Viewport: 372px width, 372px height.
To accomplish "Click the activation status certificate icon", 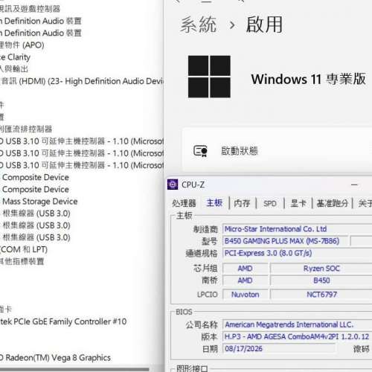I will click(x=200, y=151).
